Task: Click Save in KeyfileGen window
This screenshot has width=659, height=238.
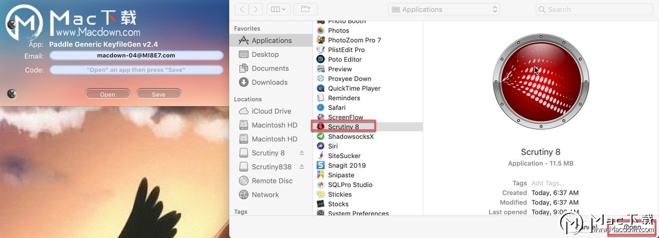Action: (159, 94)
